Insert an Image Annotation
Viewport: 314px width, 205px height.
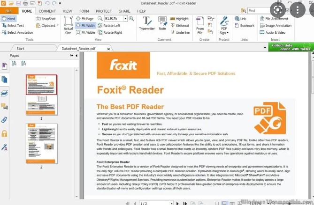(276, 26)
